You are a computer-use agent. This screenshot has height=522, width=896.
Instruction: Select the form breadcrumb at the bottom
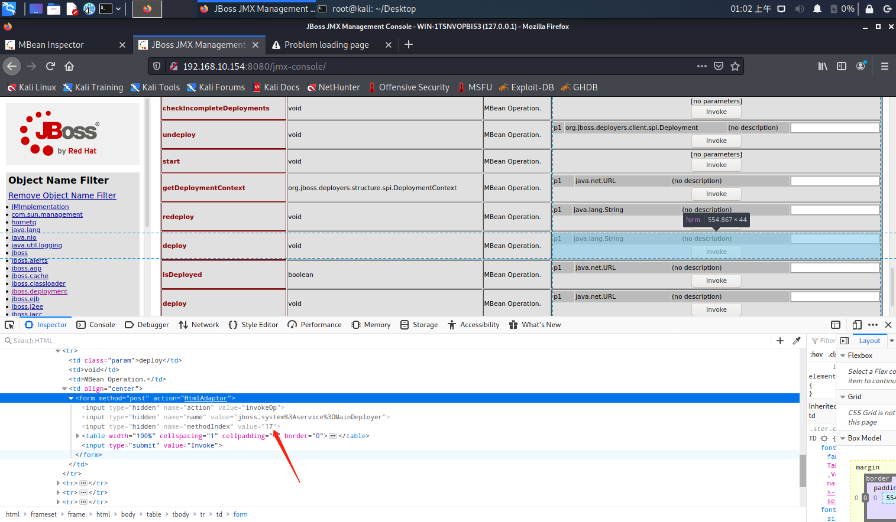coord(241,514)
